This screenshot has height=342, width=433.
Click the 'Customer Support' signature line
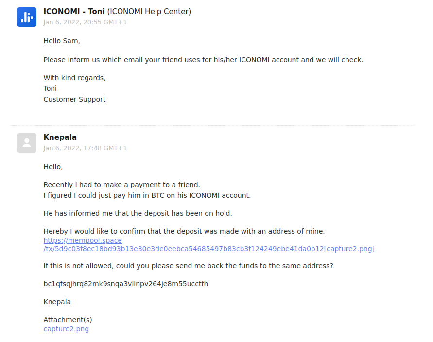tap(74, 100)
